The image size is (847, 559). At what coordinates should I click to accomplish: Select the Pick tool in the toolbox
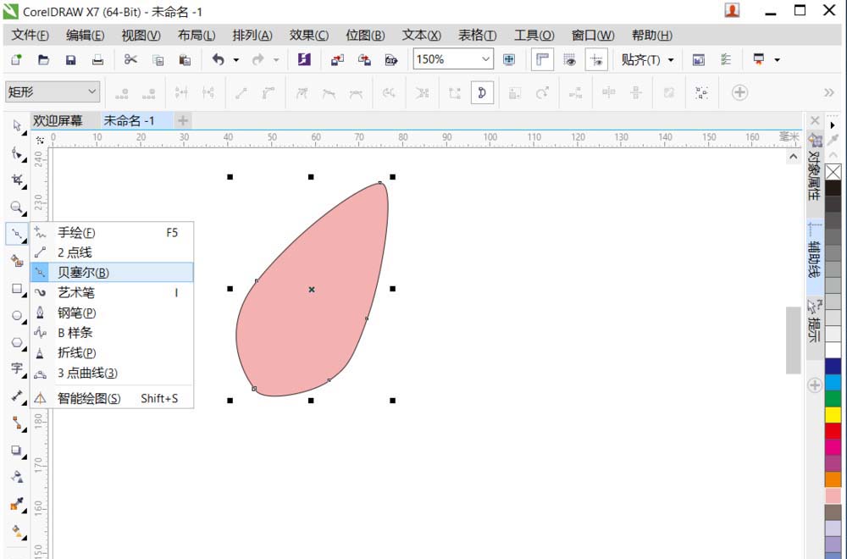[17, 126]
